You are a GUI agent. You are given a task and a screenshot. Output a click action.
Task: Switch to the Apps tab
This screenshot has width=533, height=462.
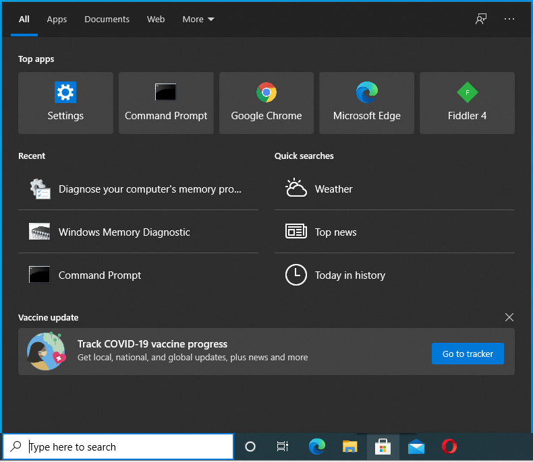pos(57,20)
